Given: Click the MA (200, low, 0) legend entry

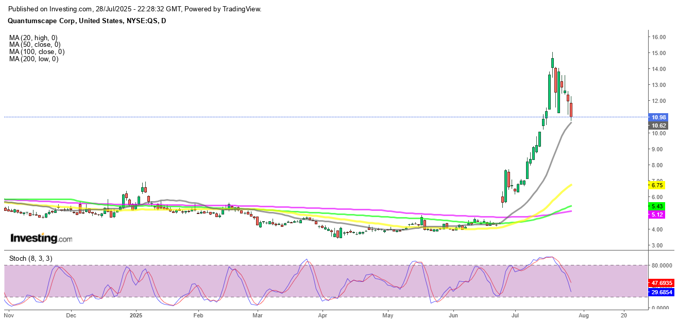Looking at the screenshot, I should point(33,59).
